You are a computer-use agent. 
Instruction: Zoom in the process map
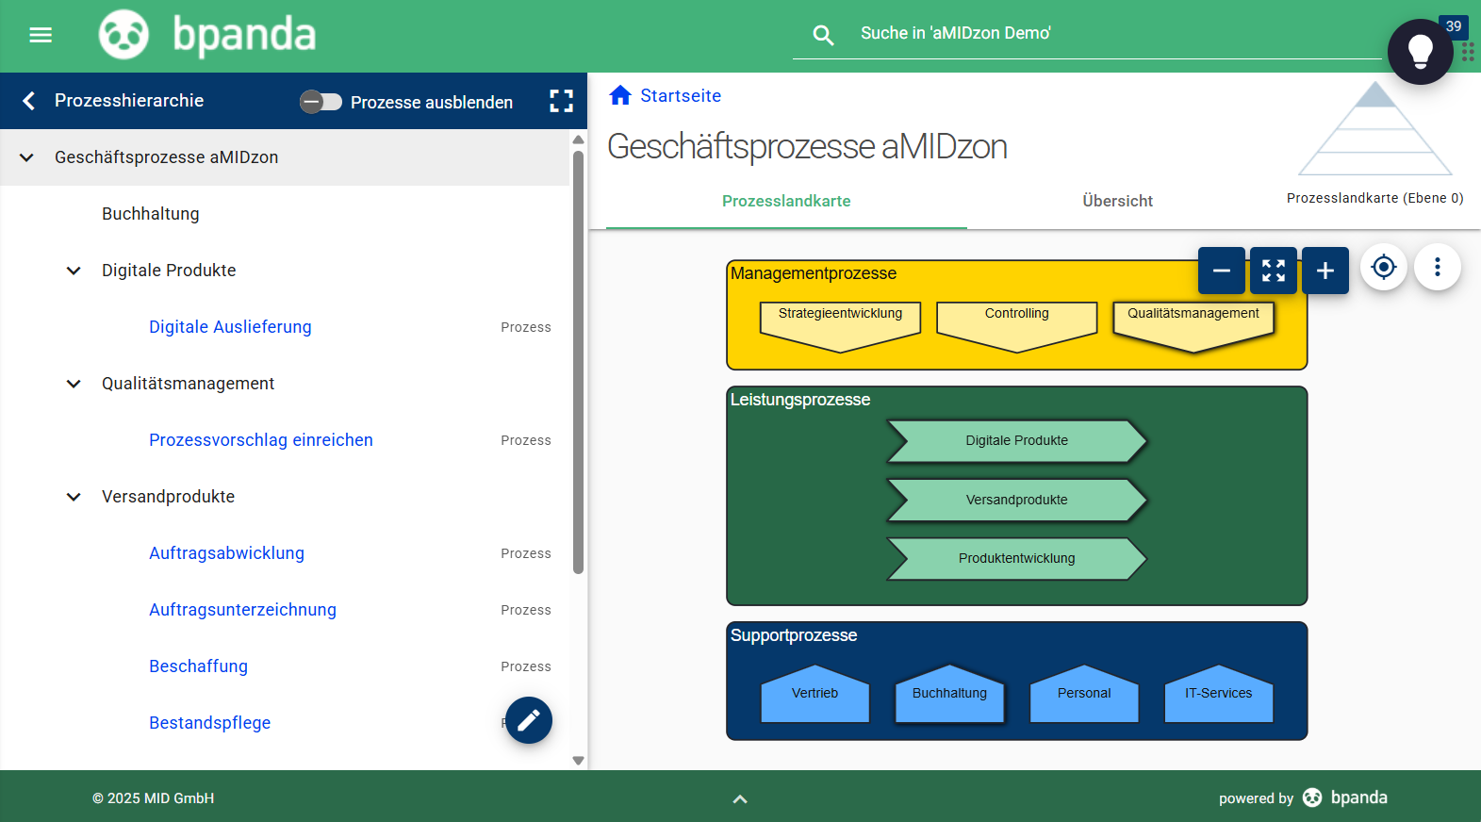coord(1325,271)
